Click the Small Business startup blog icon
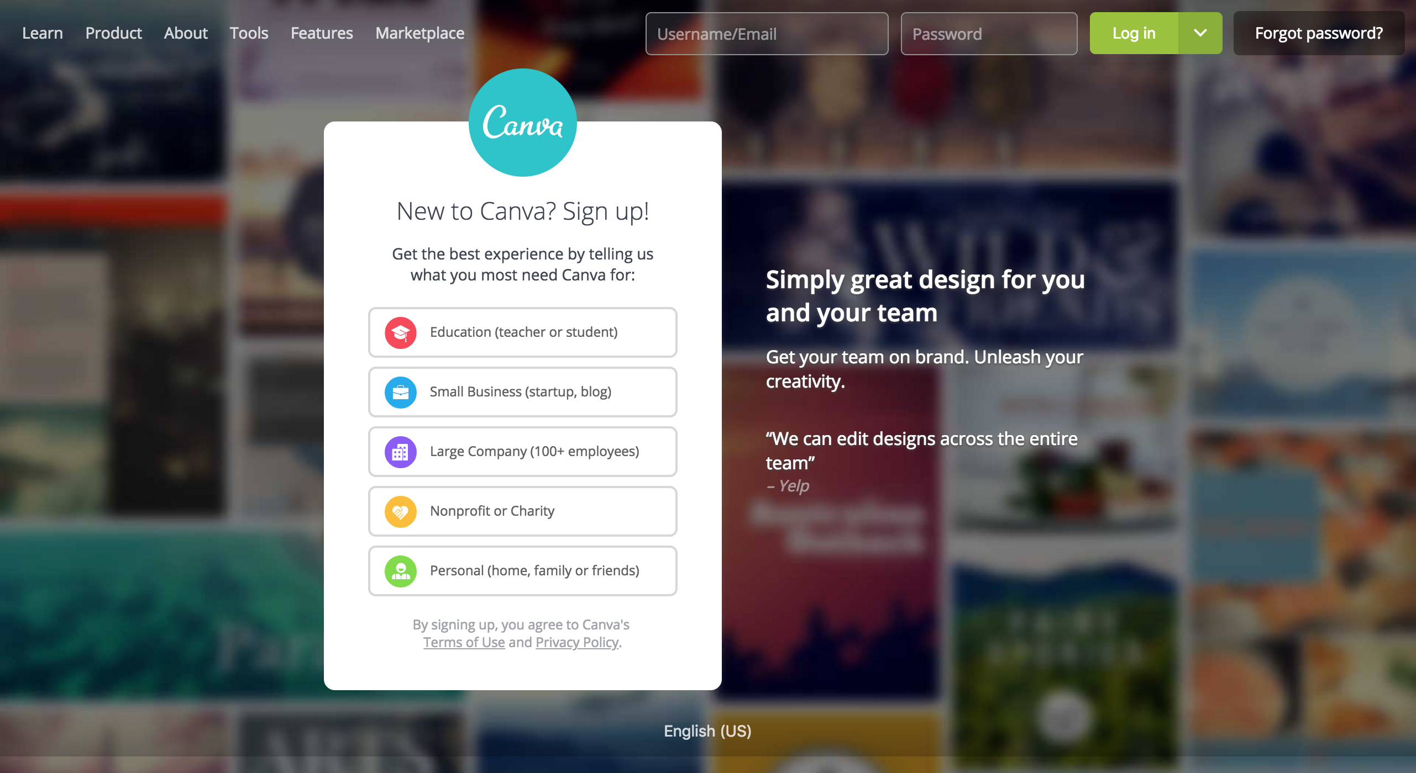The image size is (1416, 773). 399,391
